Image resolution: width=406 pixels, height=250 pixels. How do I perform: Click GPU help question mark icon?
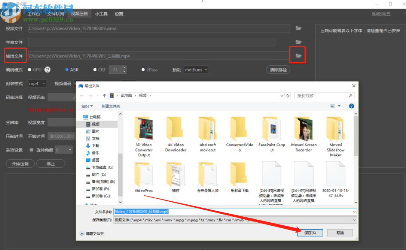click(48, 70)
